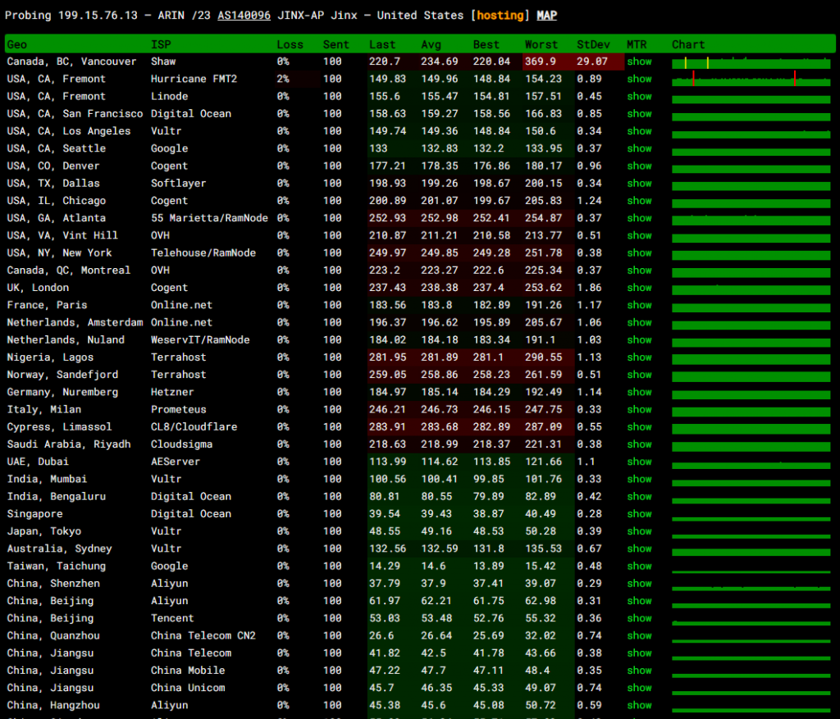The height and width of the screenshot is (719, 840).
Task: Open the chart for Canada, BC, Vancouver
Action: (x=751, y=62)
